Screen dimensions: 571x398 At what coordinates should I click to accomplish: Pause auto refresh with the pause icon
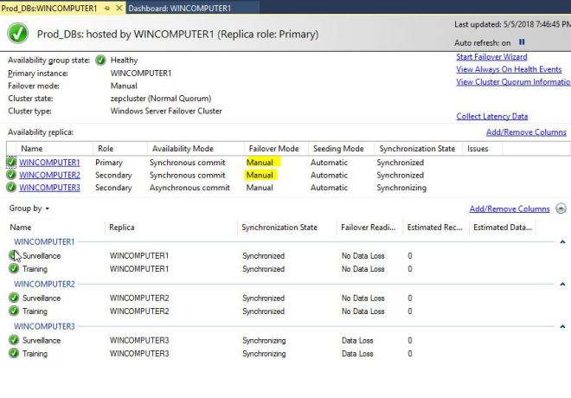[x=522, y=42]
